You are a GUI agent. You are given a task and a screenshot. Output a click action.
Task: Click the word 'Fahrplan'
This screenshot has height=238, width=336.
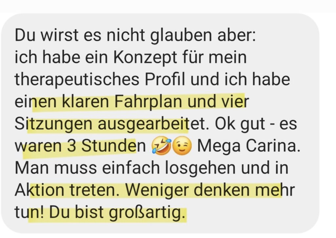click(148, 102)
